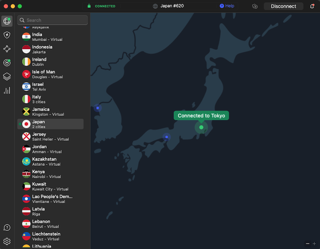Select Kazakhstan Astana - Virtual server
Screen dimensions: 320x249
click(x=50, y=161)
